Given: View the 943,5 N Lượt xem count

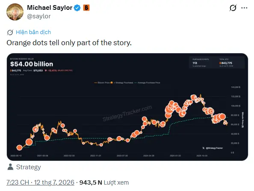Looking at the screenshot, I should point(104,182).
